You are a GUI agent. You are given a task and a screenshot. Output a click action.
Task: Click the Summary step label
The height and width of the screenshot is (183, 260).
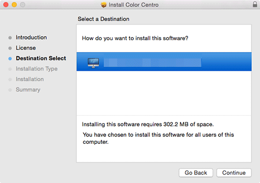(28, 90)
